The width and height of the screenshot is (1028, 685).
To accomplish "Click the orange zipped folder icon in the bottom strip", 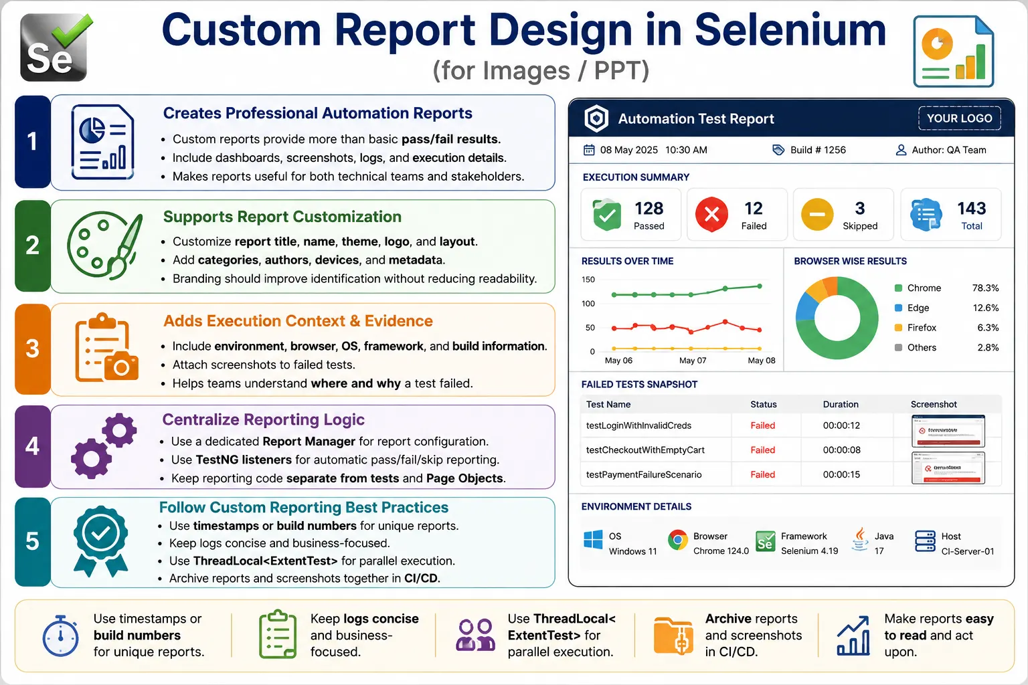I will pos(673,635).
